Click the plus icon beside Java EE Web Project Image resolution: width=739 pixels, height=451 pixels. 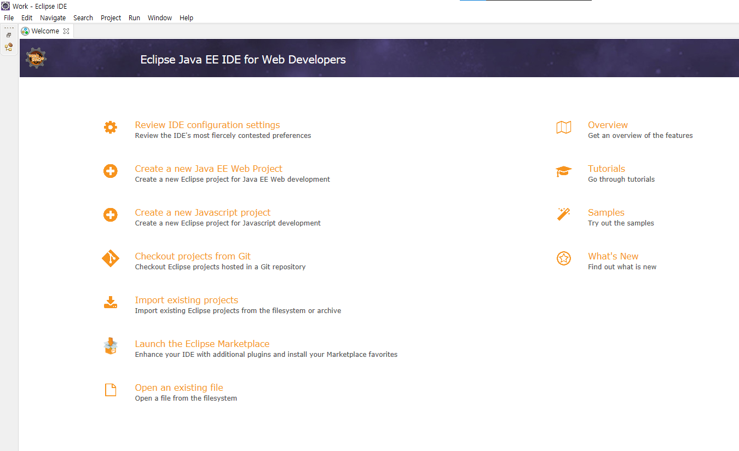pos(111,171)
